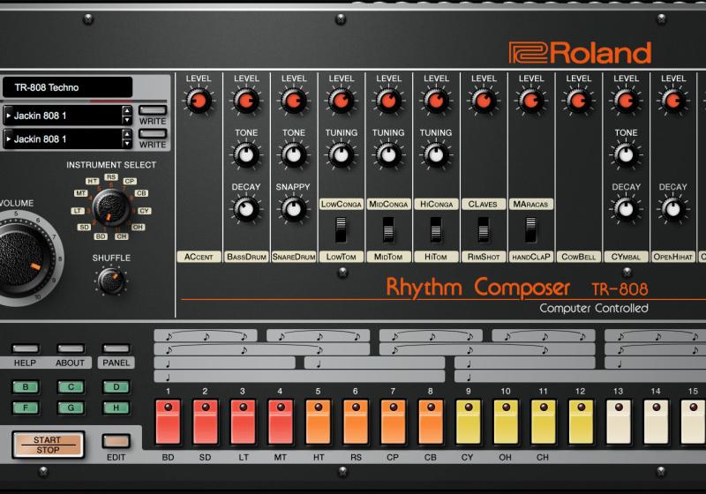Click the PANEL button
Screen dimensions: 706x494
[x=116, y=348]
